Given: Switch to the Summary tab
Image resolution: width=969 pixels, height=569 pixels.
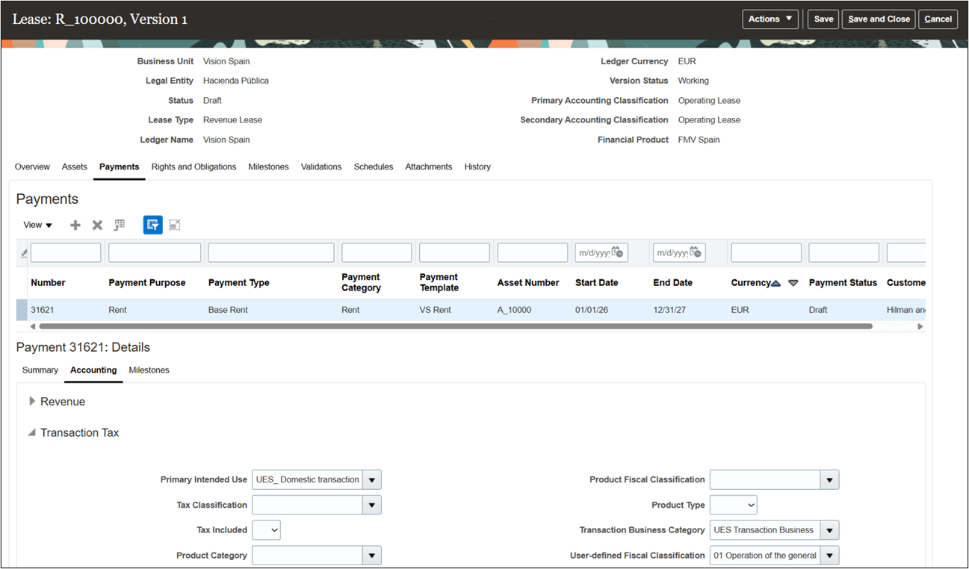Looking at the screenshot, I should click(x=40, y=370).
